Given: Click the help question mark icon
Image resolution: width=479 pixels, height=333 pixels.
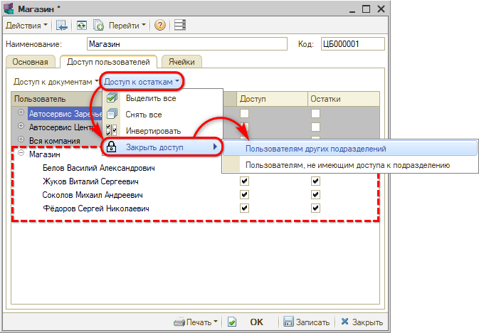Looking at the screenshot, I should pos(160,26).
